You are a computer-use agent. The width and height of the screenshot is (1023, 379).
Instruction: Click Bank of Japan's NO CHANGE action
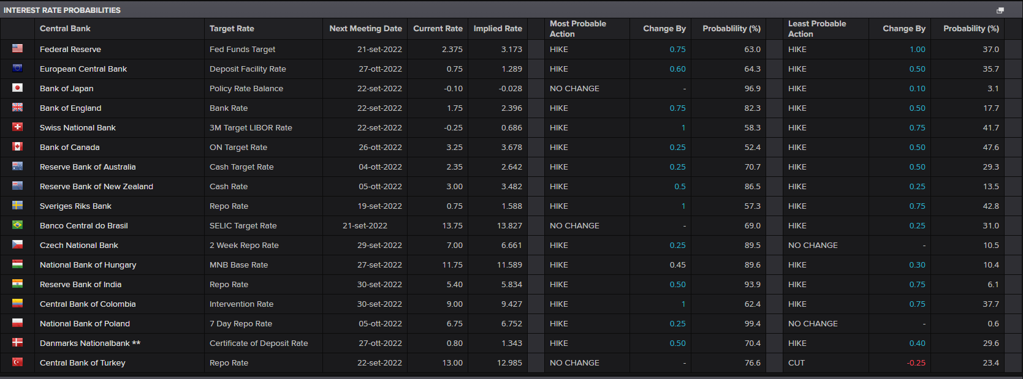coord(574,89)
